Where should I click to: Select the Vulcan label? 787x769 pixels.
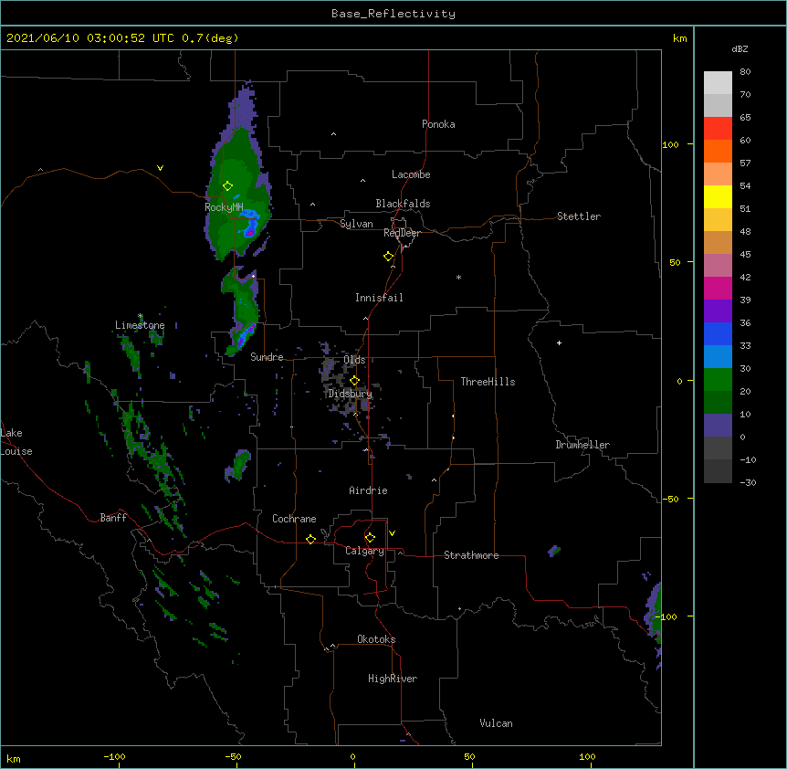[496, 723]
